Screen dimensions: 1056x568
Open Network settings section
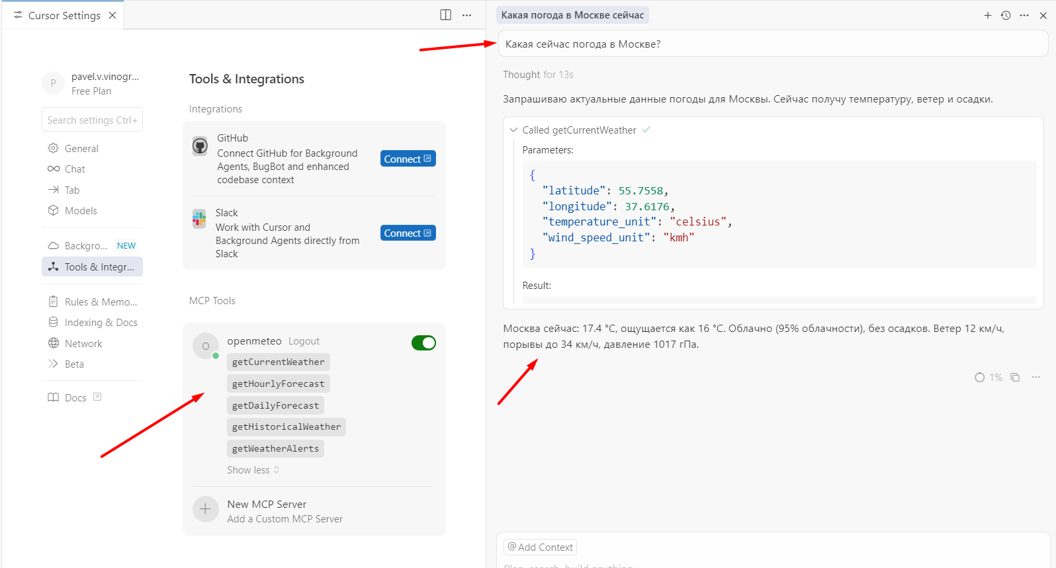tap(92, 344)
